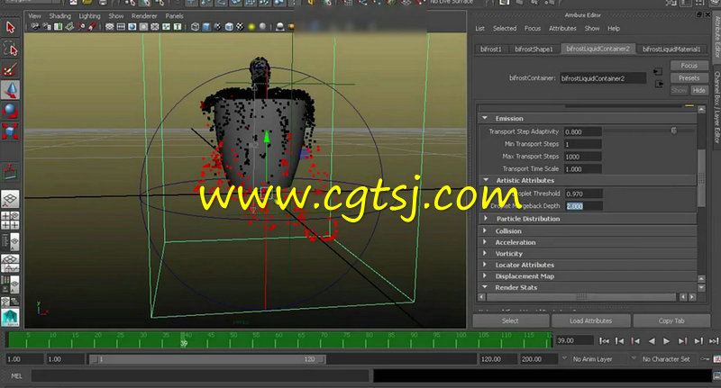Viewport: 721px width, 388px height.
Task: Open the viewport Shading menu
Action: click(x=59, y=16)
